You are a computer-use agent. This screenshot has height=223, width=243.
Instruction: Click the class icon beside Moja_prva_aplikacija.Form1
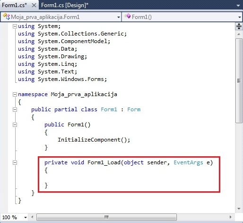pos(6,17)
